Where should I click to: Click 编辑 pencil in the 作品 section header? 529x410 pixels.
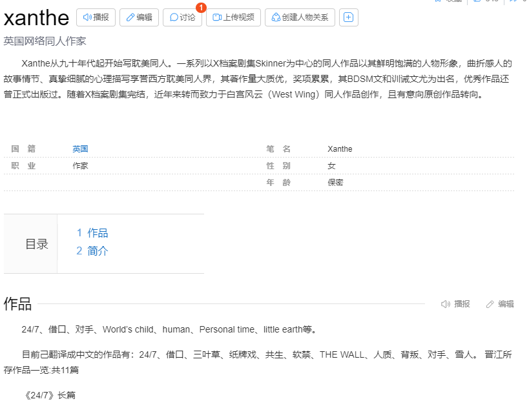(x=500, y=304)
